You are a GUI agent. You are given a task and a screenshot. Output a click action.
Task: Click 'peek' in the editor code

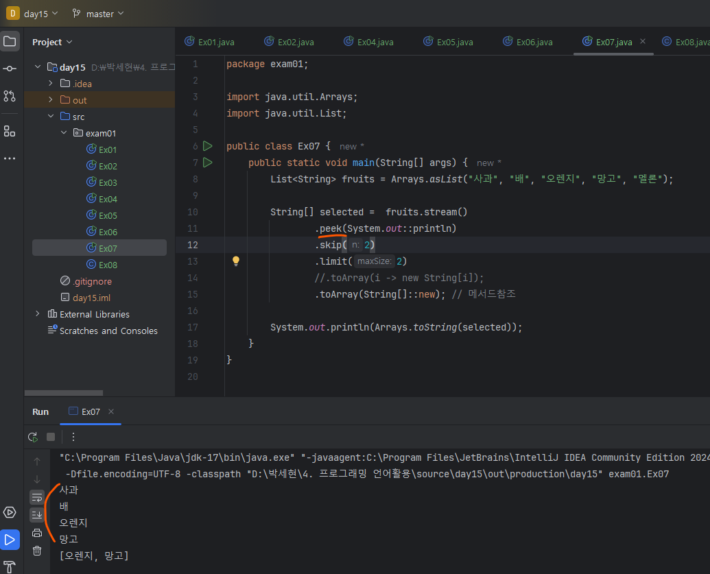click(x=331, y=228)
